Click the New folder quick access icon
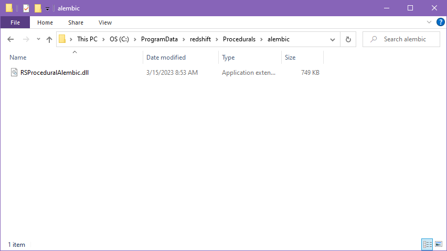Viewport: 447px width, 251px height. pos(38,8)
